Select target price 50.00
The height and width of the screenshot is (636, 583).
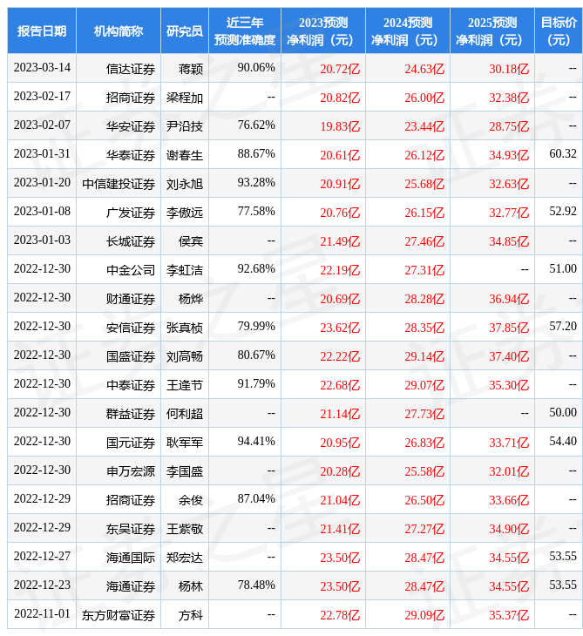pyautogui.click(x=563, y=413)
